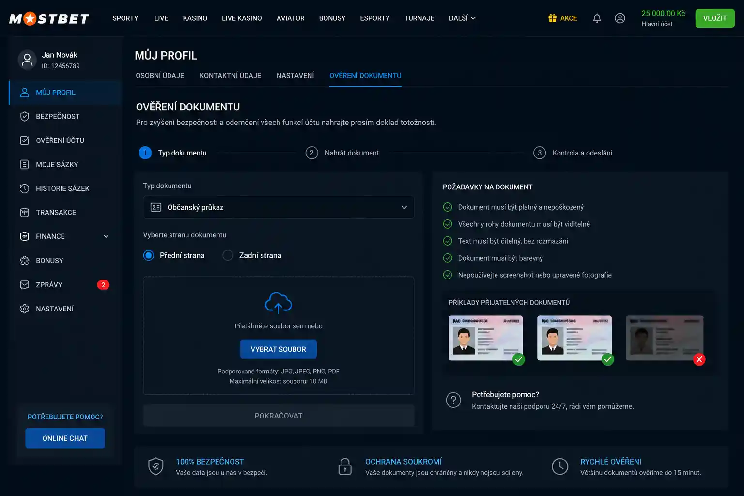Screen dimensions: 744x496
Task: Start Online Chat support
Action: click(65, 438)
